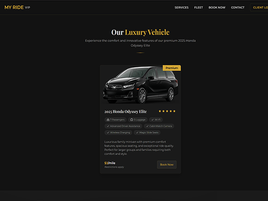Click the $3/mile price text
Screen dimensions: 268x201
[x=110, y=163]
